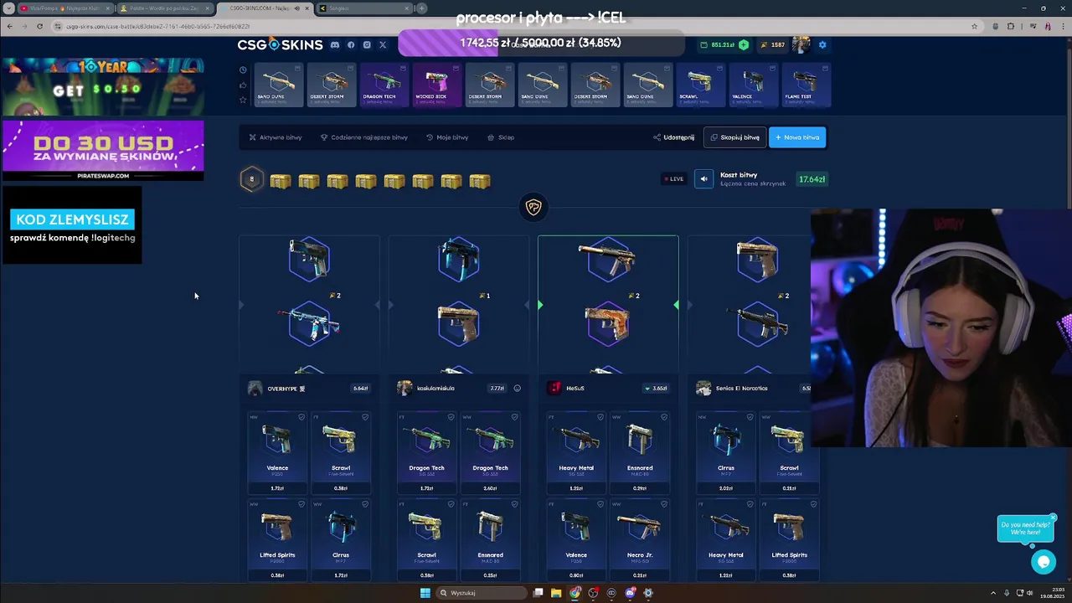Open Moje bitwy tab
The width and height of the screenshot is (1072, 603).
447,137
